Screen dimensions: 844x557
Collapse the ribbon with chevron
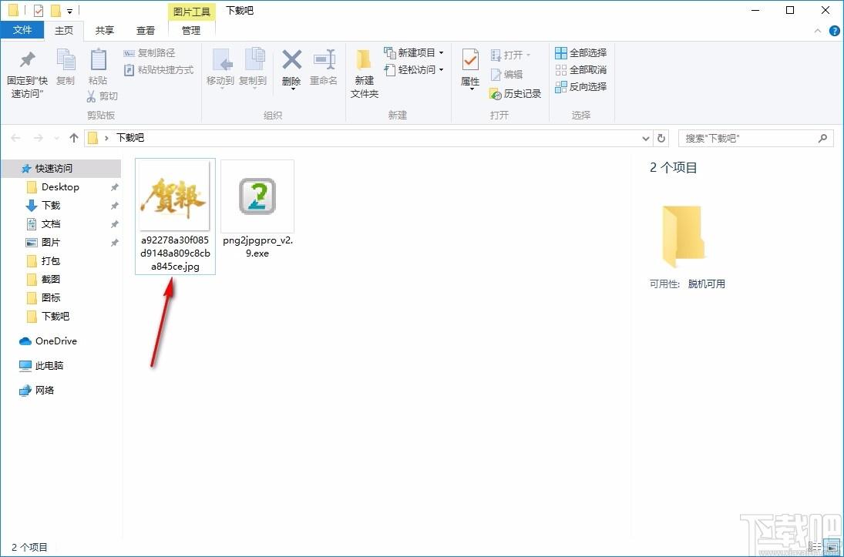coord(818,31)
